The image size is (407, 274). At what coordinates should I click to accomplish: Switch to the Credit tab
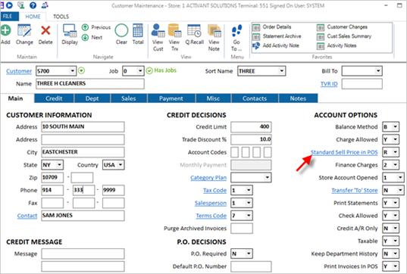[54, 98]
